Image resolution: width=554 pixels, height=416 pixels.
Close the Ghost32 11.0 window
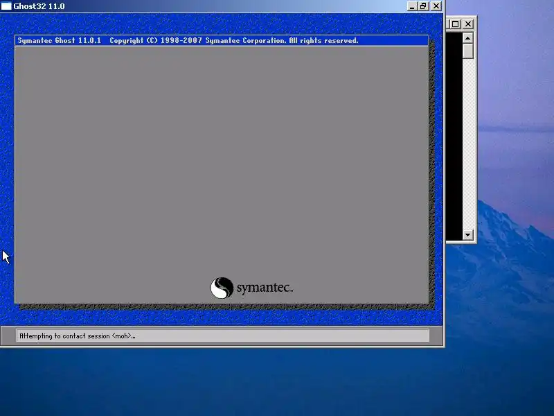click(x=436, y=6)
